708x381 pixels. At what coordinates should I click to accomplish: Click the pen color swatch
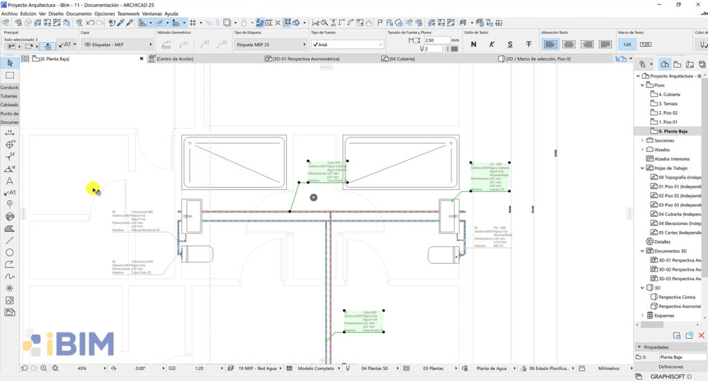tap(454, 49)
